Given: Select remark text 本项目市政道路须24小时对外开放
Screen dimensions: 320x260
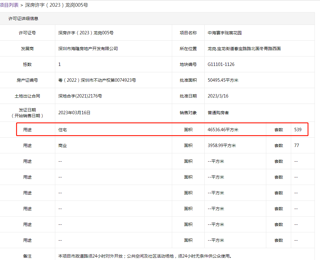Looking at the screenshot, I should [x=90, y=256].
